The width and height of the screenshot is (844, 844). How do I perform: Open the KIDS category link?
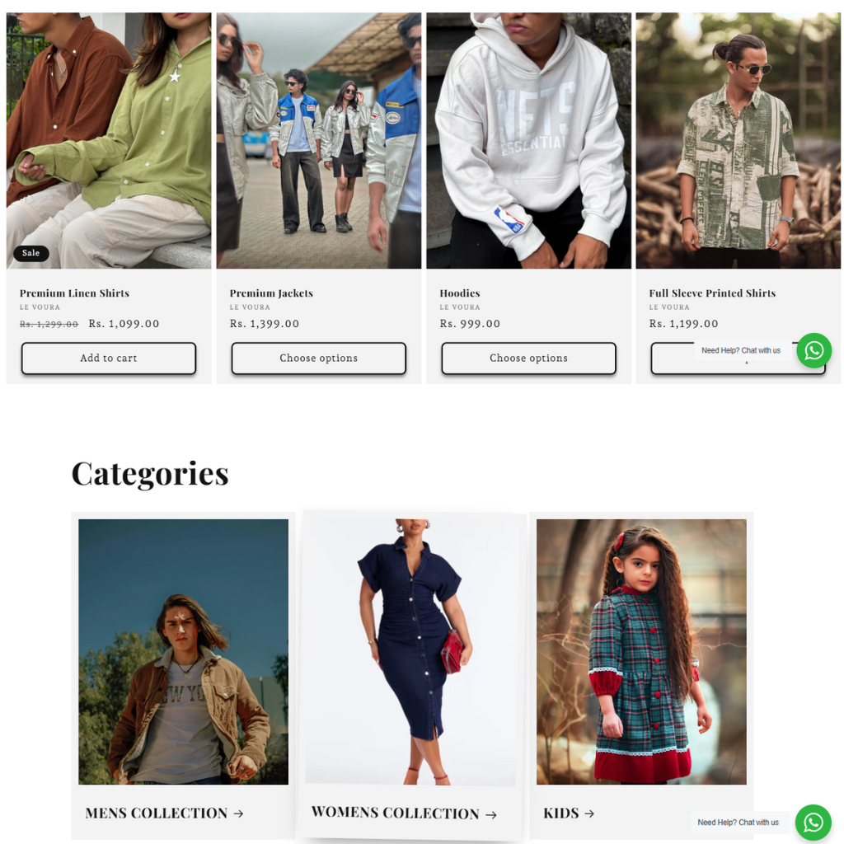tap(560, 813)
